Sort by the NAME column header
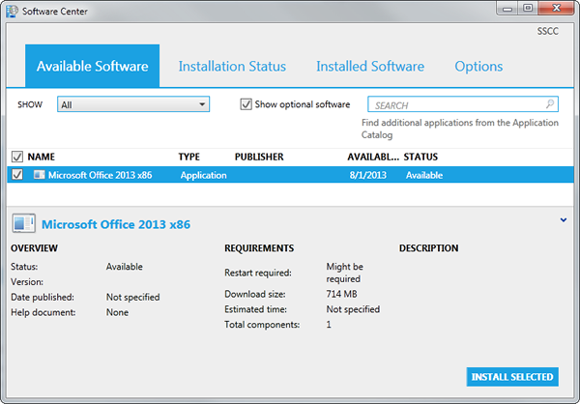Viewport: 580px width, 404px height. pyautogui.click(x=41, y=157)
